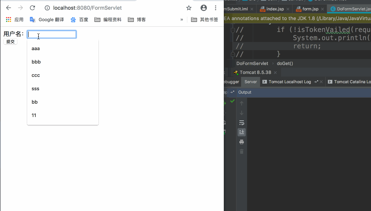Choose 'aaa' from autocomplete suggestions
Screen dimensions: 371x211
pyautogui.click(x=63, y=49)
